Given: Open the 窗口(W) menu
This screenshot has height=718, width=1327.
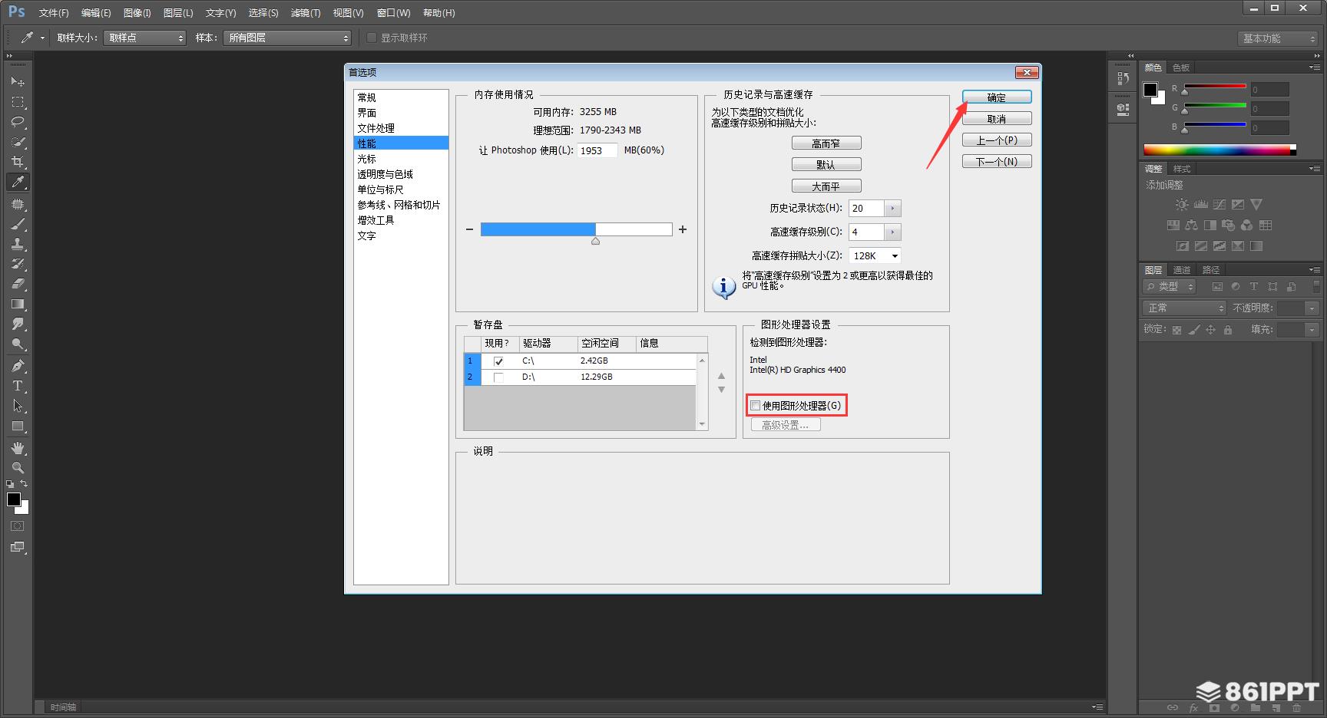Looking at the screenshot, I should click(x=393, y=13).
